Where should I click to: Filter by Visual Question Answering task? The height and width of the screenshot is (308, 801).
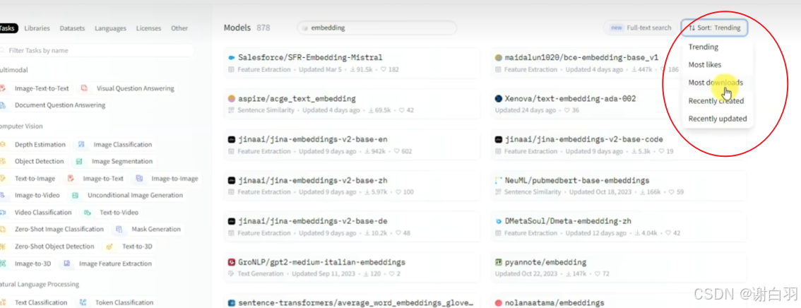[129, 88]
